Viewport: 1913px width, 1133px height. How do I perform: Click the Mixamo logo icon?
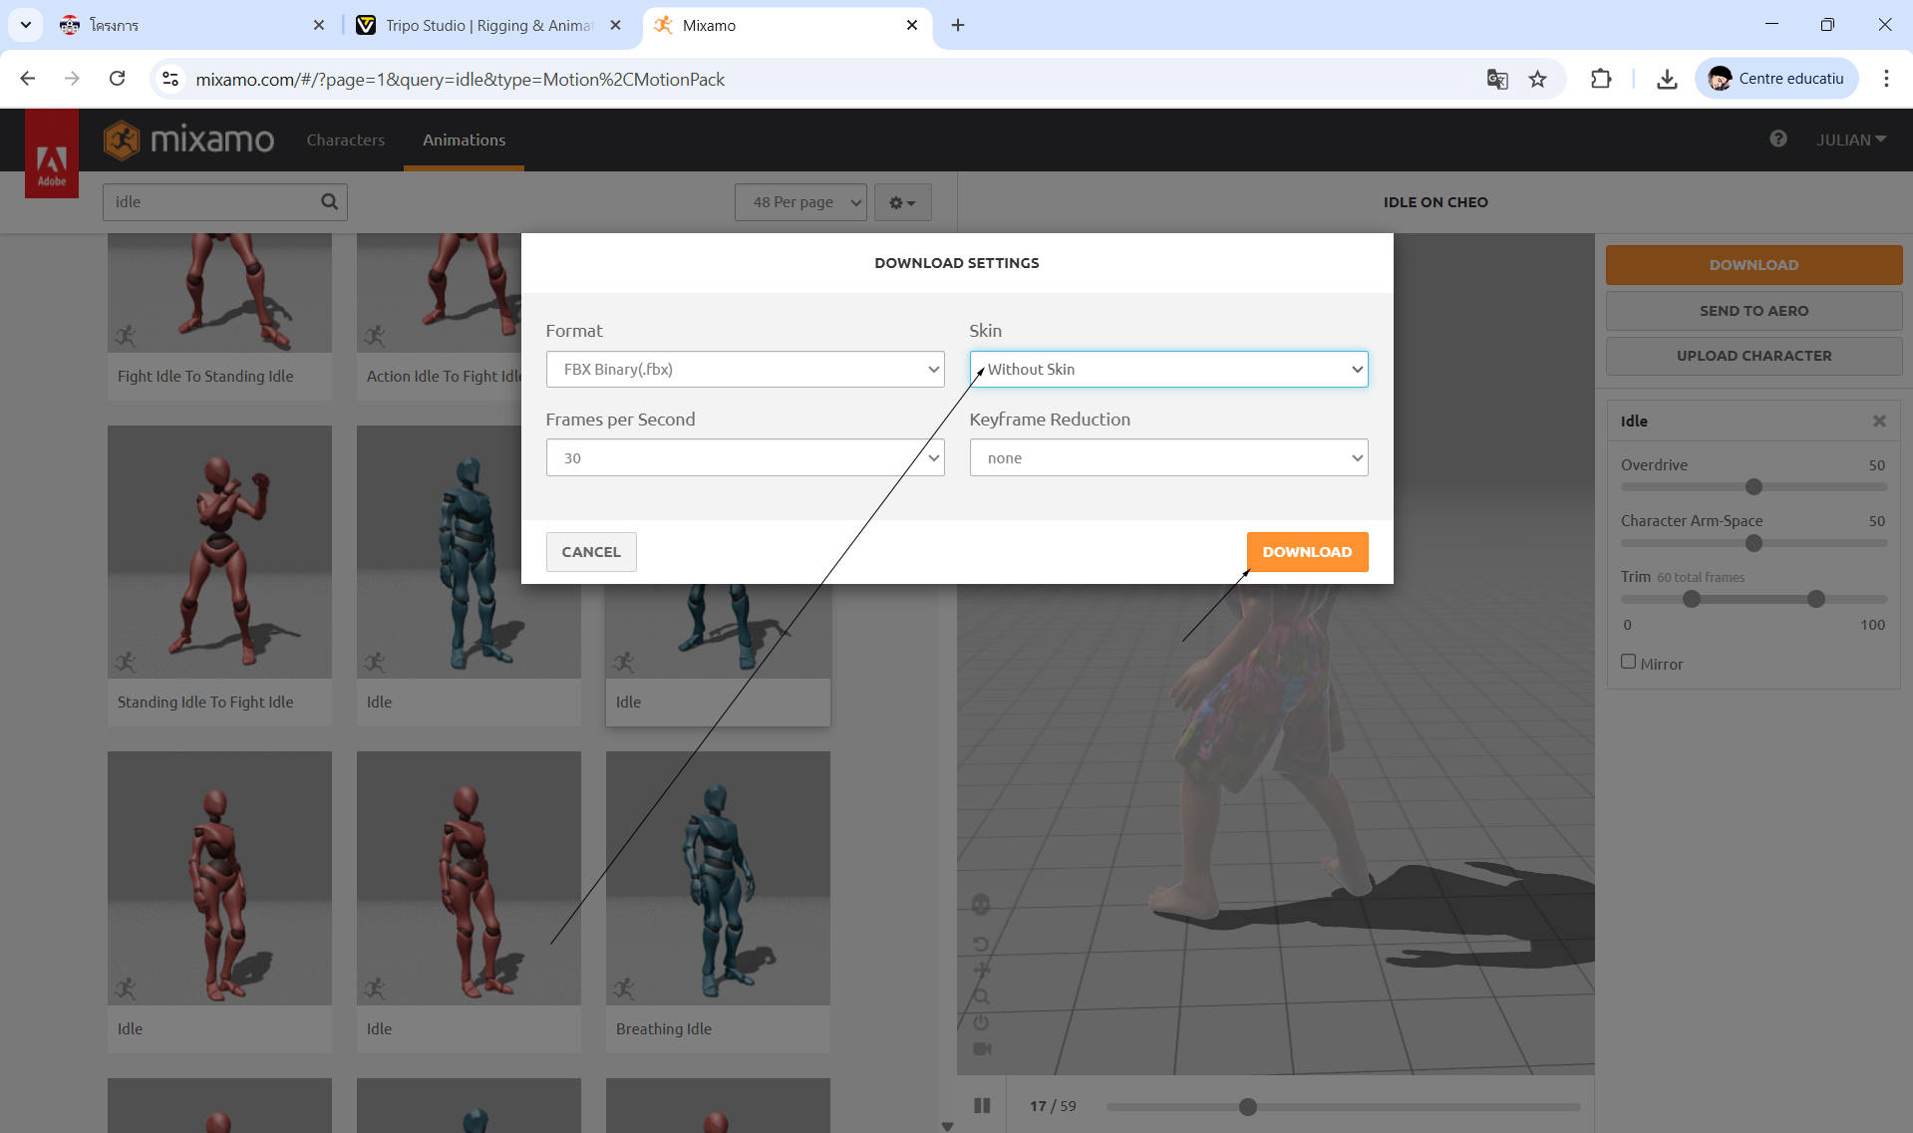click(122, 140)
